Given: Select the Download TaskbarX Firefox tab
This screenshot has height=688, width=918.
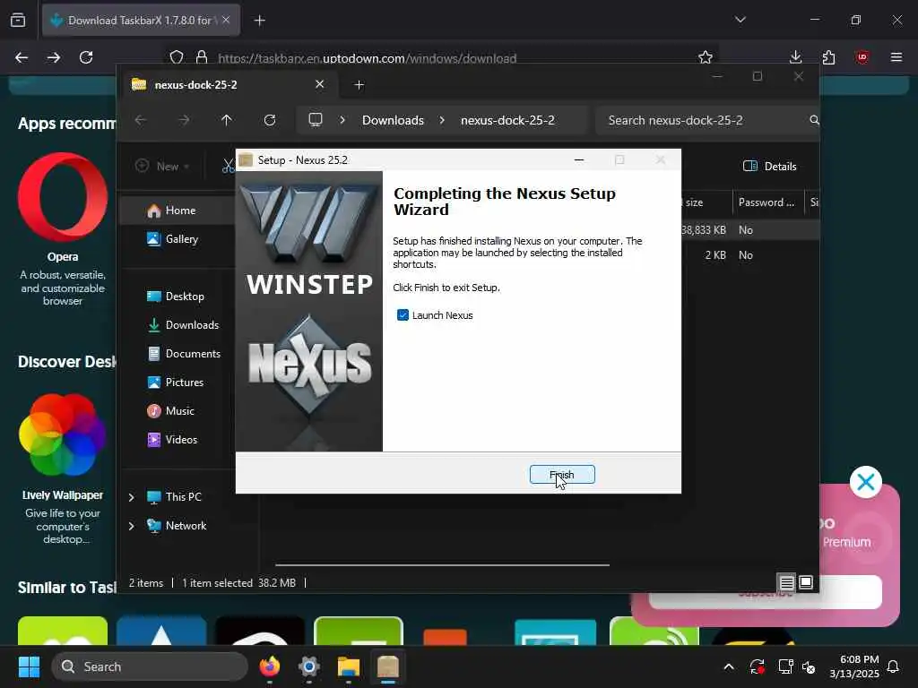Looking at the screenshot, I should click(x=141, y=21).
